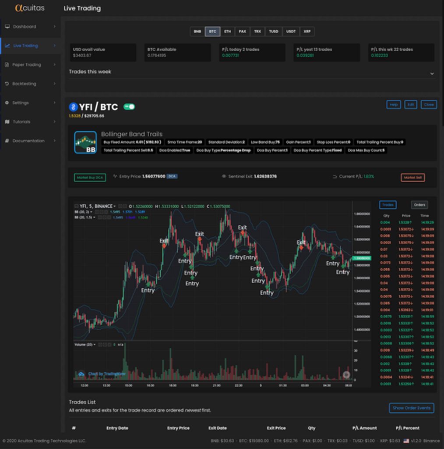Viewport: 444px width, 449px height.
Task: Expand the Live Trading sidebar chevron
Action: tap(55, 46)
